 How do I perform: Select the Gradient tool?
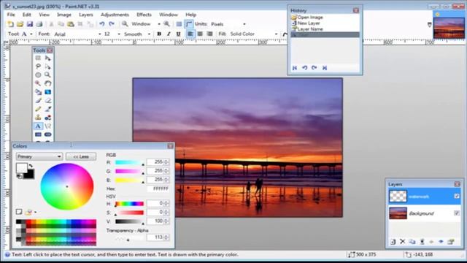[47, 92]
